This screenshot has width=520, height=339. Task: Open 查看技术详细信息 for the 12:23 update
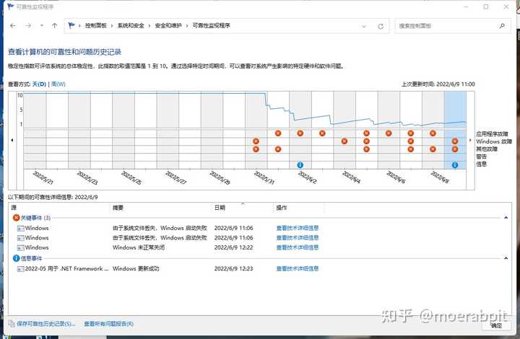click(298, 268)
